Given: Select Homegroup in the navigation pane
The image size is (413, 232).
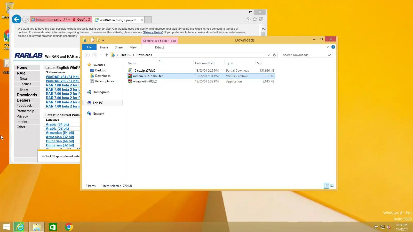Looking at the screenshot, I should click(x=101, y=92).
